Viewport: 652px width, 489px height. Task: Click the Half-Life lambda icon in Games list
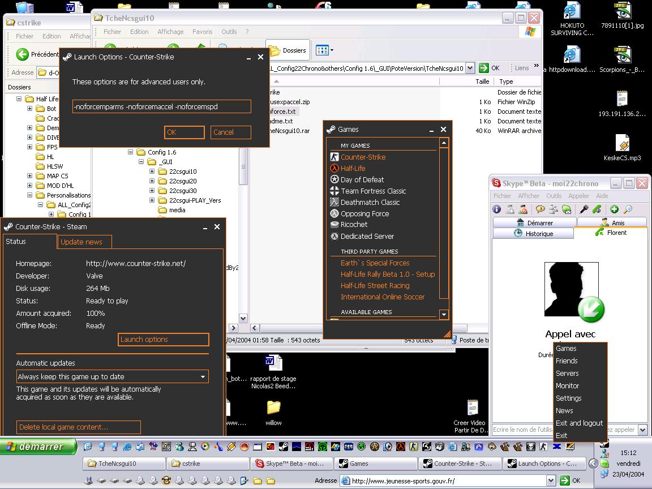tap(334, 168)
